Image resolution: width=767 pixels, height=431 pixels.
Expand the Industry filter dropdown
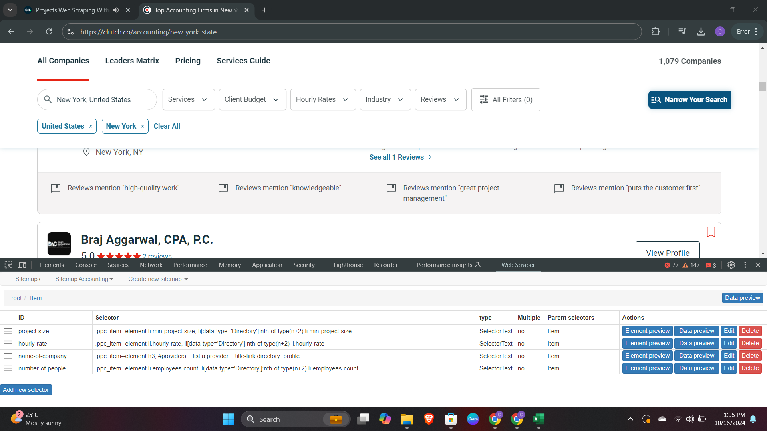(x=385, y=100)
